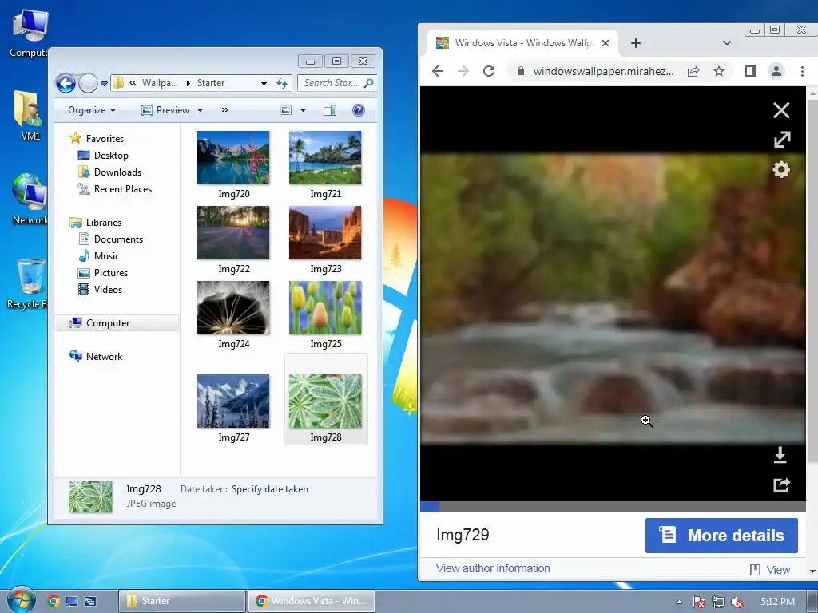
Task: Open a new Chrome tab
Action: tap(635, 43)
